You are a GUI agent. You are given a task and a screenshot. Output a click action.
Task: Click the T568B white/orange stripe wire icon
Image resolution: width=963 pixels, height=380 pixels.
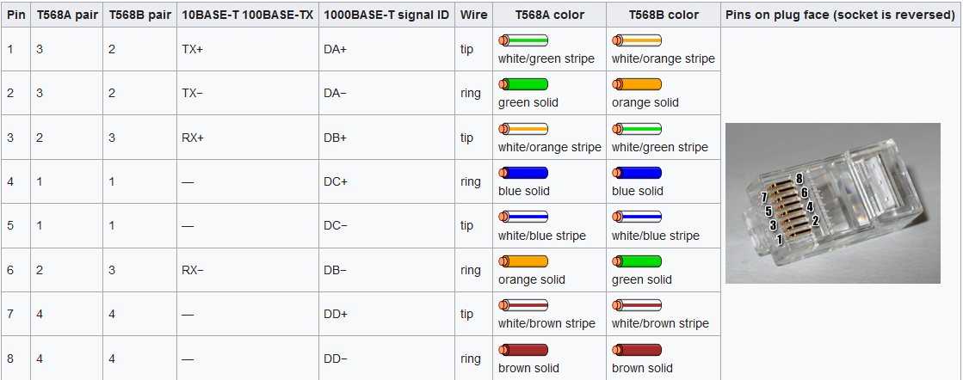(x=637, y=40)
